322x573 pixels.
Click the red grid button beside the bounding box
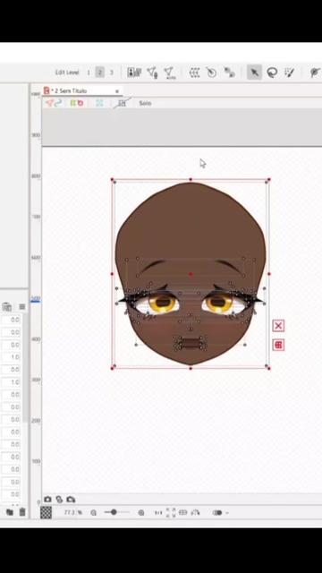tap(278, 345)
